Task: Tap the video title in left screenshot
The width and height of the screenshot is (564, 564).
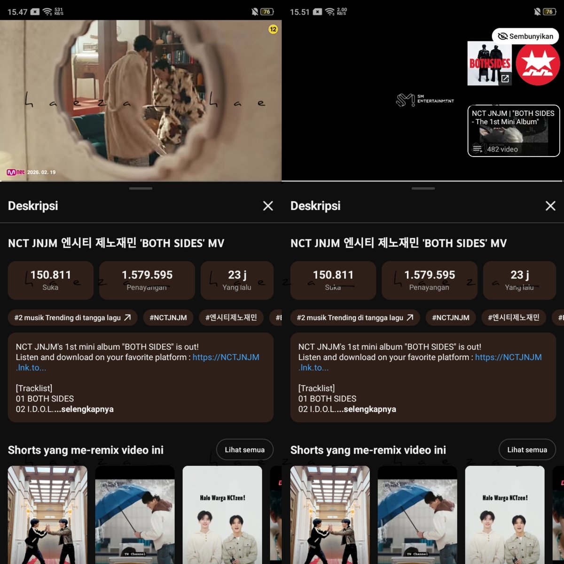Action: (x=116, y=243)
